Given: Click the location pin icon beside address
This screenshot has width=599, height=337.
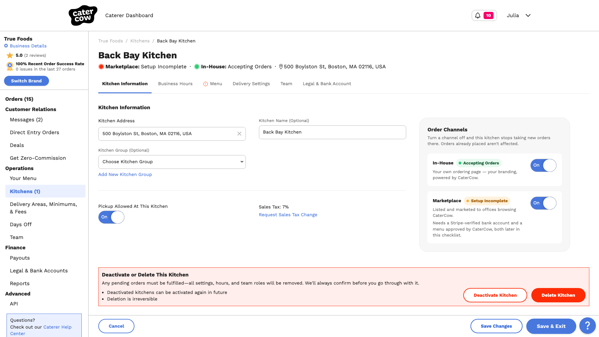Looking at the screenshot, I should pyautogui.click(x=281, y=67).
